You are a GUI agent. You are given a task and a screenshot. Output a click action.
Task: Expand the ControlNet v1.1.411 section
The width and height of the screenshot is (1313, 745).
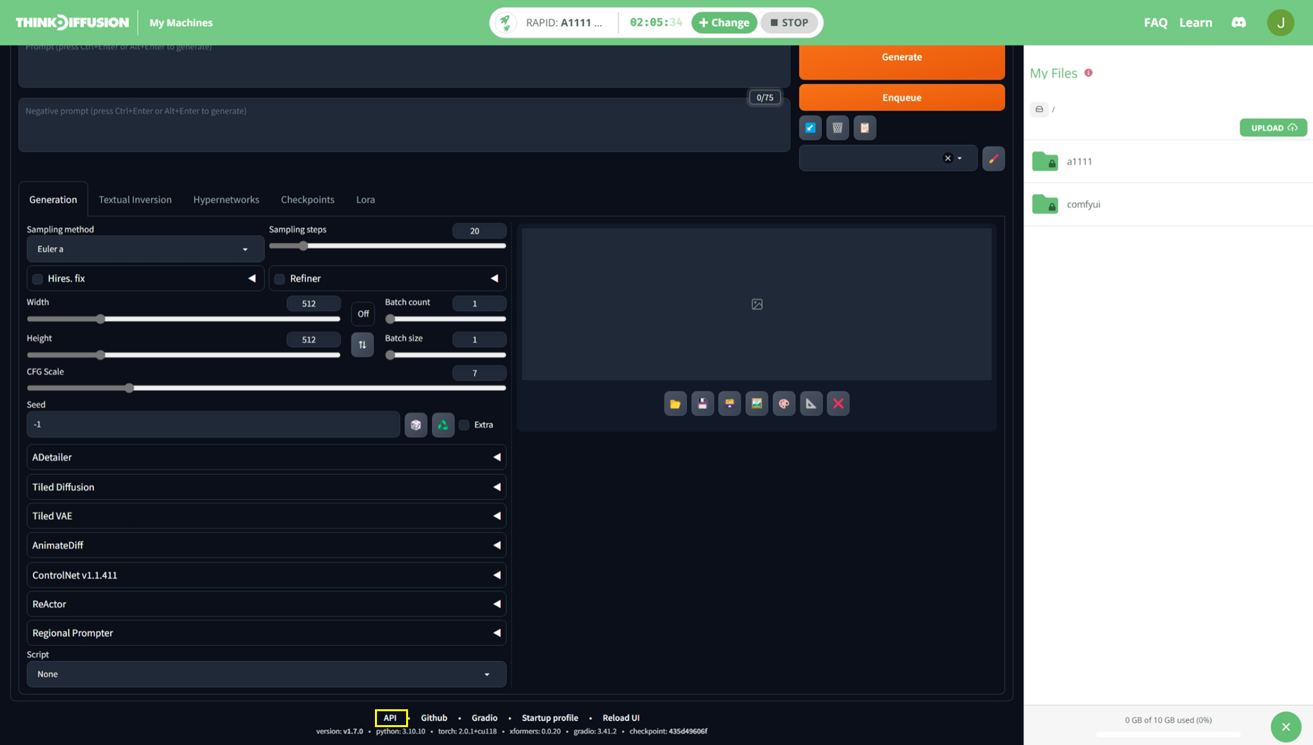coord(266,575)
